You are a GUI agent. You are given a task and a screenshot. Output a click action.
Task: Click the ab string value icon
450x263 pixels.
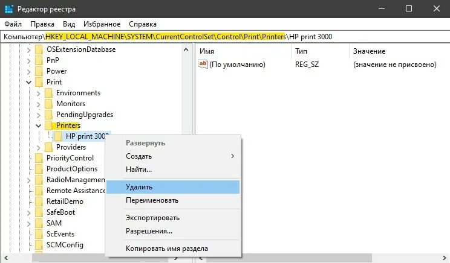[203, 64]
